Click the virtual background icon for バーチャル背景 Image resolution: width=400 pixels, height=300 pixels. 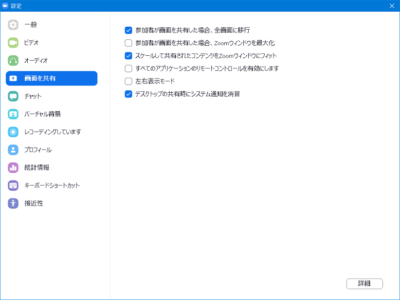(x=13, y=114)
